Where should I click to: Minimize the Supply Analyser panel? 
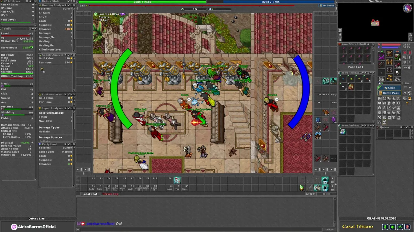pos(71,55)
